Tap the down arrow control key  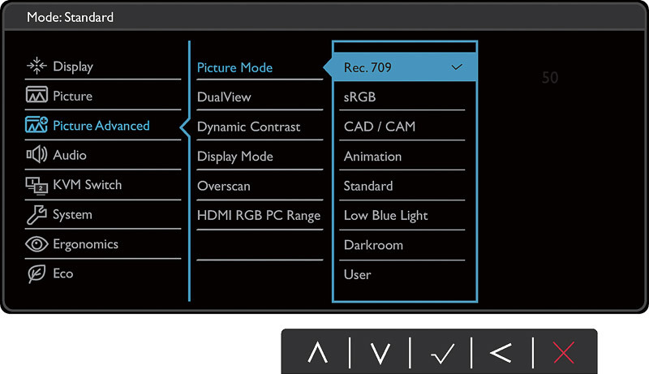[380, 353]
